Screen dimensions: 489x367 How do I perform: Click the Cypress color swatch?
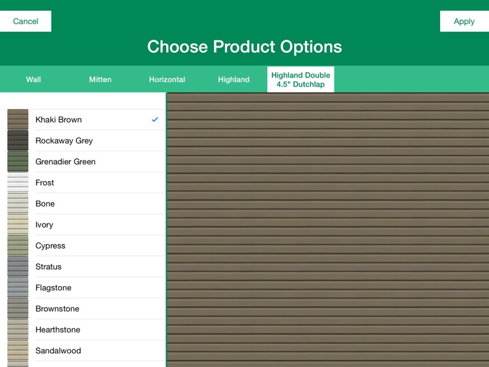click(18, 246)
